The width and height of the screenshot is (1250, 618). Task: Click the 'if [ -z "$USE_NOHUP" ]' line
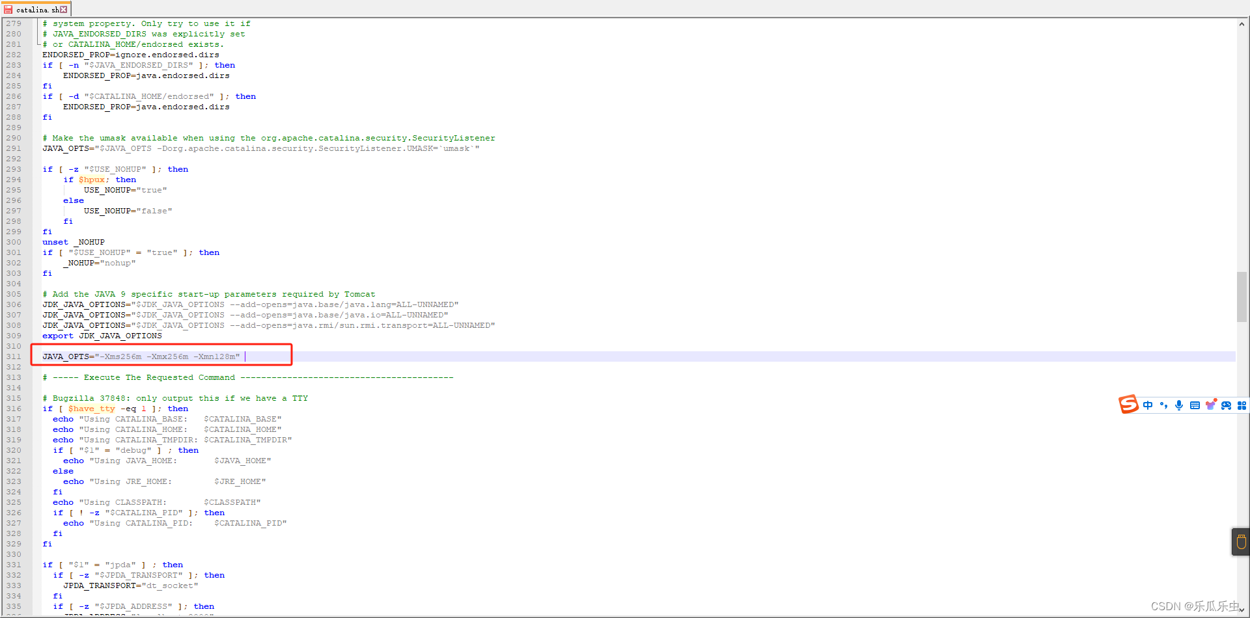(115, 169)
